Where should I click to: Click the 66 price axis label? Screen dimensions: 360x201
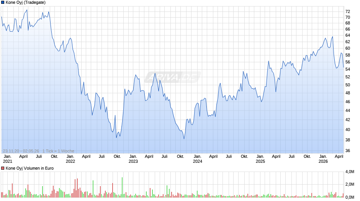348,29
